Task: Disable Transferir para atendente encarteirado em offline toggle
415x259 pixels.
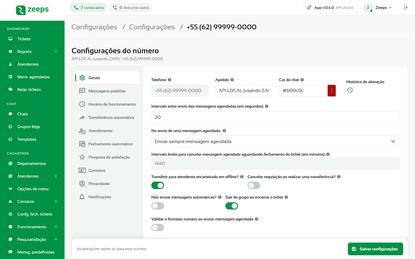Action: [x=158, y=185]
